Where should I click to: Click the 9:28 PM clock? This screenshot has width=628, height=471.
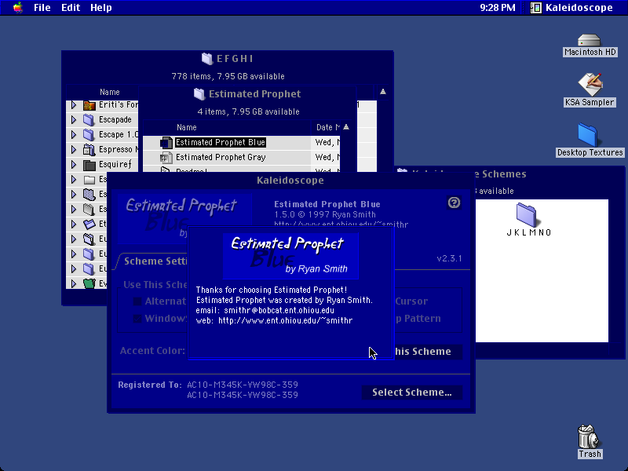coord(498,8)
